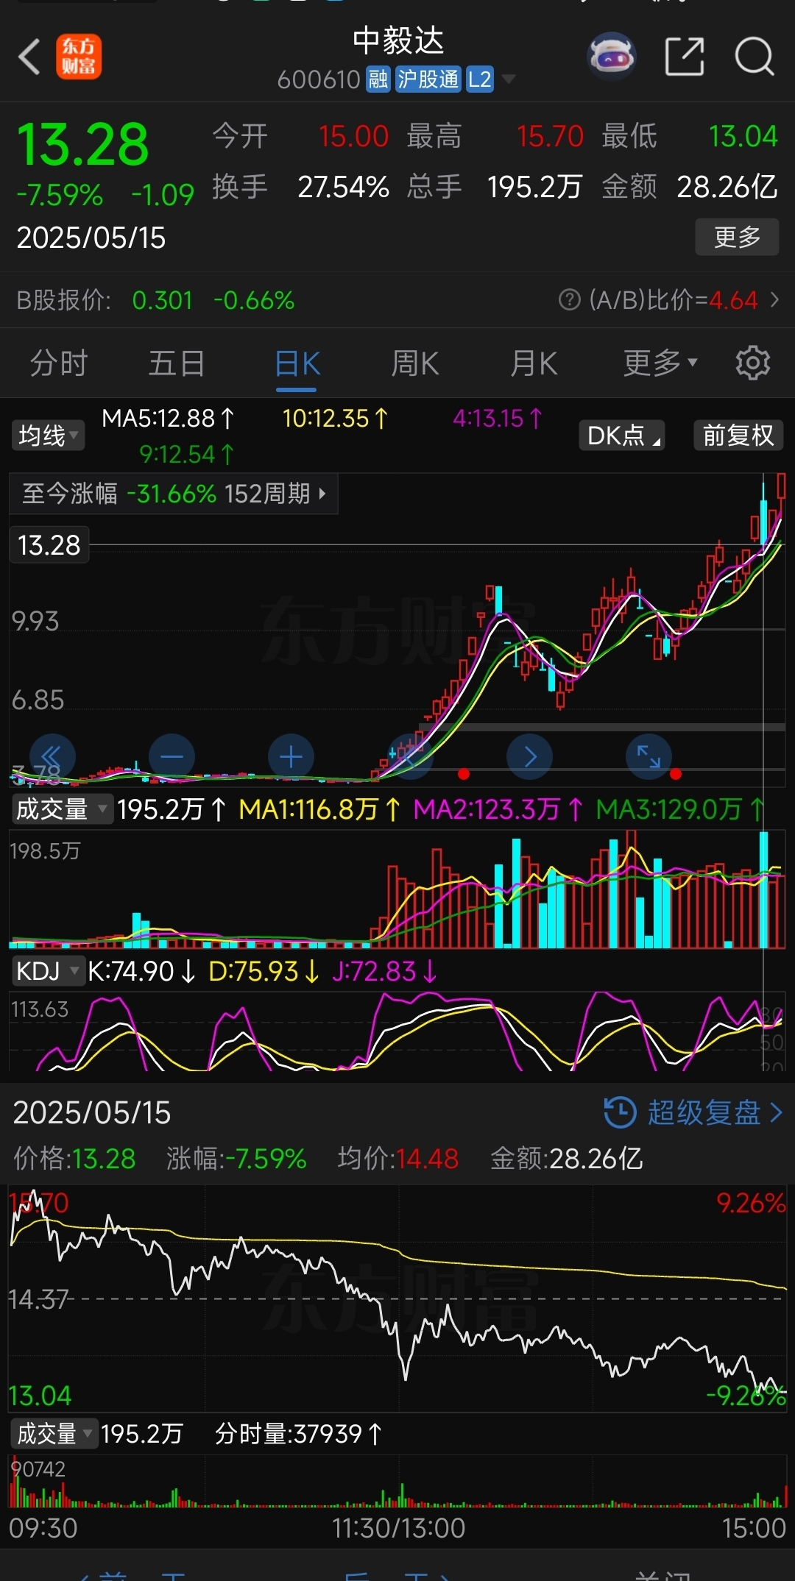Open the 更多 period dropdown tab
Image resolution: width=795 pixels, height=1581 pixels.
(660, 363)
